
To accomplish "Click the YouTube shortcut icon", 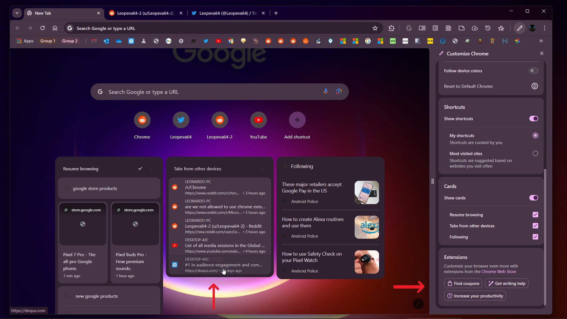I will pos(258,120).
